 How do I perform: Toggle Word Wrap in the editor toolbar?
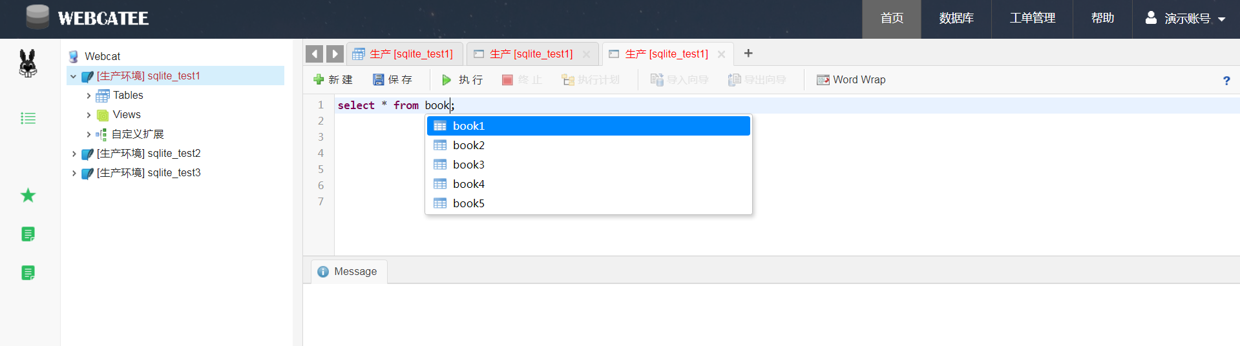[851, 80]
